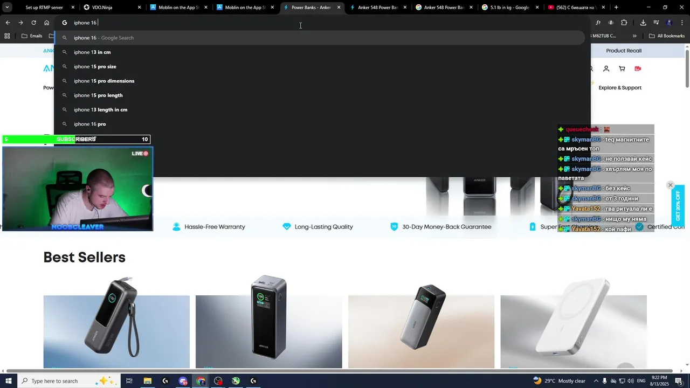
Task: Click the red live video icon
Action: point(638,69)
